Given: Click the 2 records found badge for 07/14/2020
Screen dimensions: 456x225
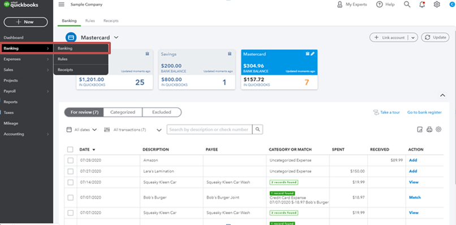Looking at the screenshot, I should tap(283, 182).
